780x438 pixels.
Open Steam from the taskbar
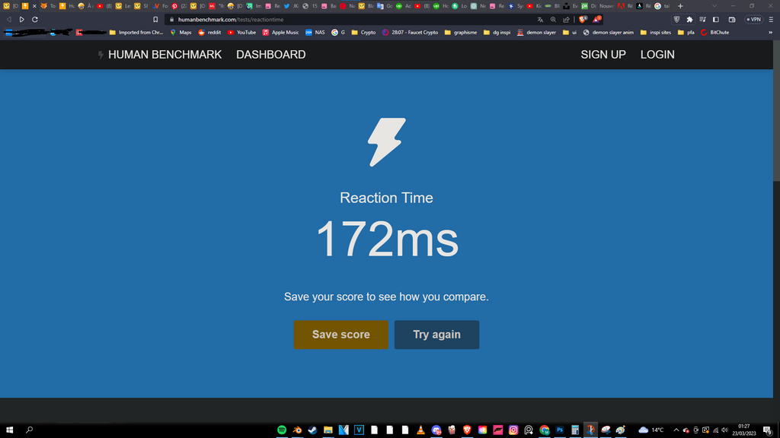click(312, 430)
